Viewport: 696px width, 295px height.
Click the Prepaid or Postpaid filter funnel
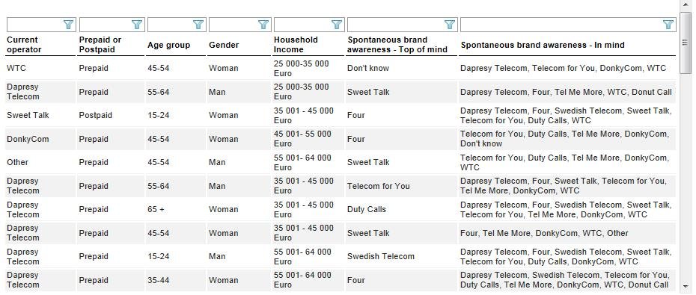(x=137, y=25)
